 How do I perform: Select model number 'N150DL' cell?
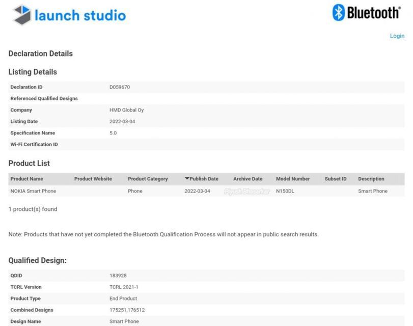click(x=285, y=191)
